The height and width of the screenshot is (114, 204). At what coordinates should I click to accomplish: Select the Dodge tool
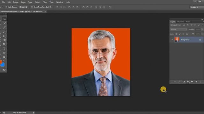pos(4,44)
